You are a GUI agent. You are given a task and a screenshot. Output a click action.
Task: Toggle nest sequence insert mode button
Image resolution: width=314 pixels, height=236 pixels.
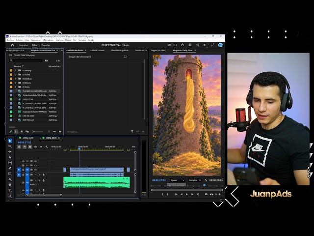pyautogui.click(x=19, y=147)
